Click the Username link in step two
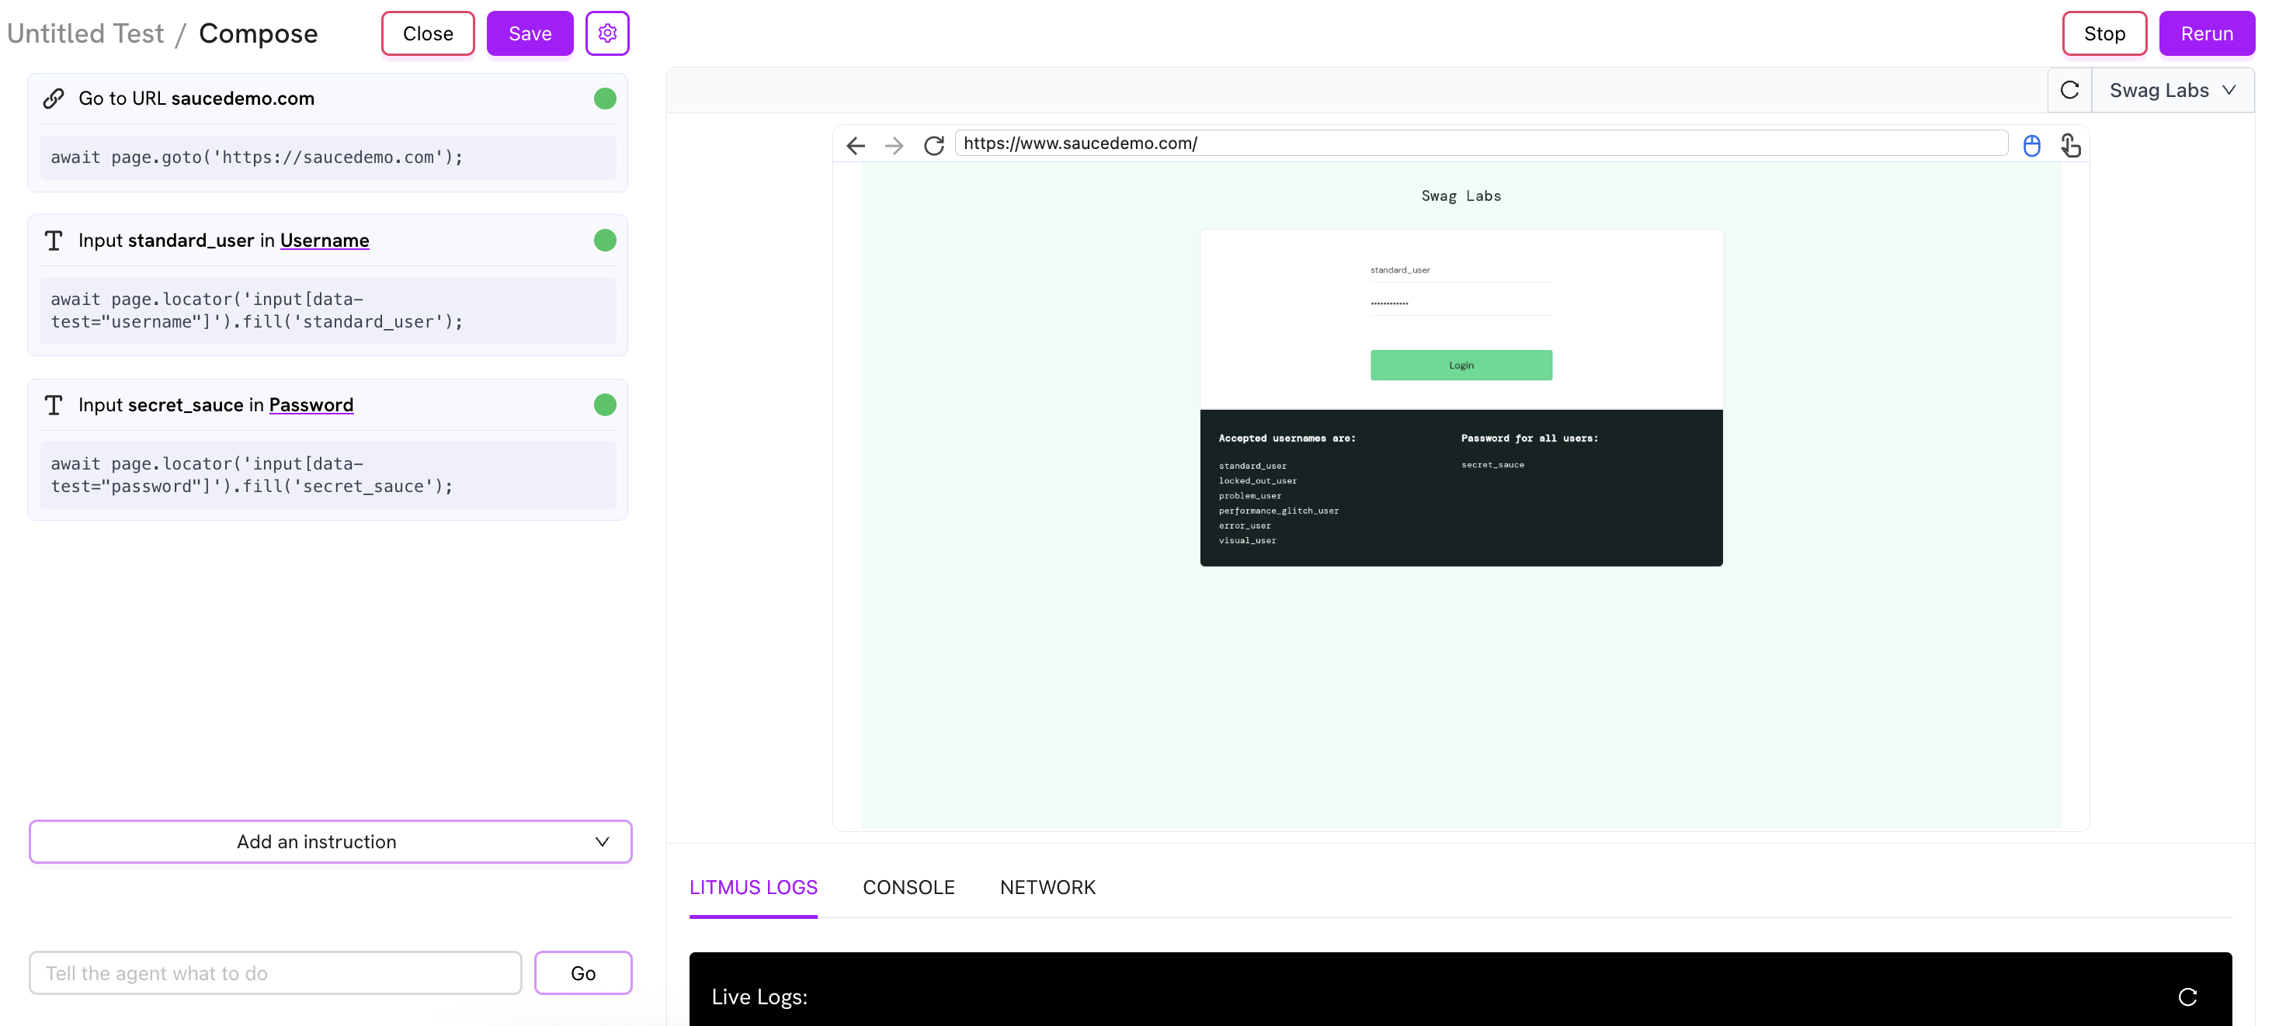 tap(324, 241)
